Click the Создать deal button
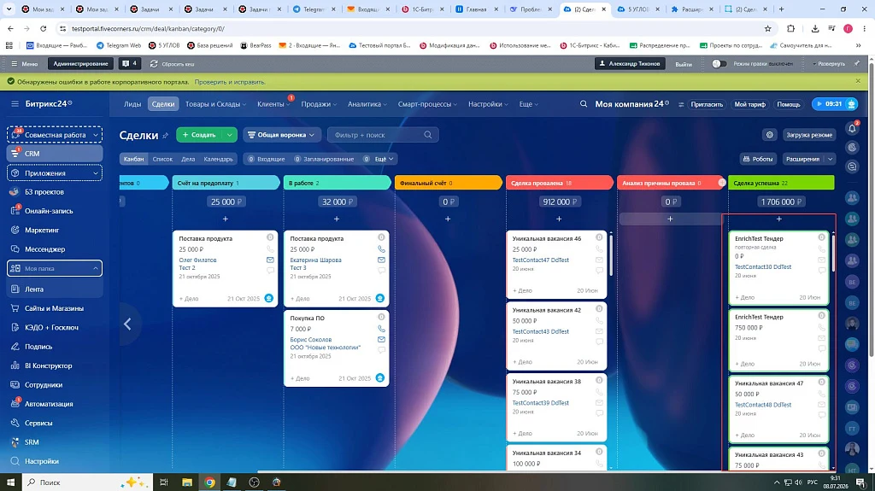 (x=199, y=135)
